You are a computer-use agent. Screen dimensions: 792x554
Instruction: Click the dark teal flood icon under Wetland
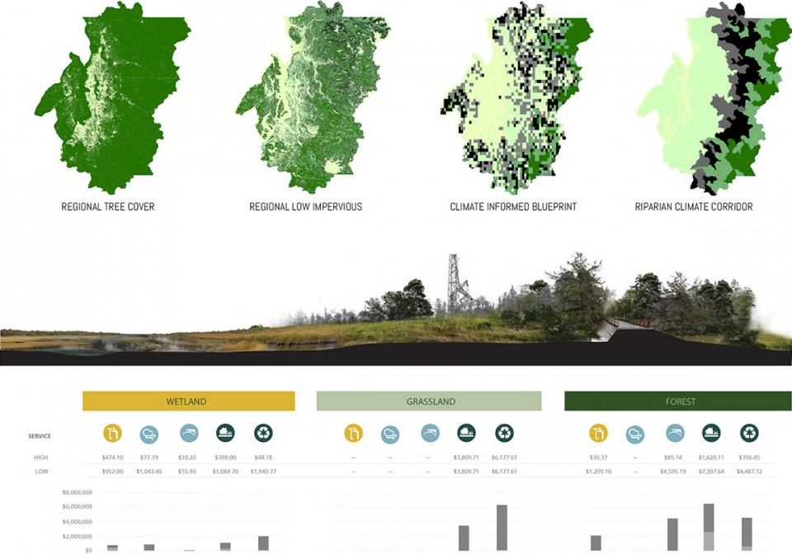click(x=225, y=434)
